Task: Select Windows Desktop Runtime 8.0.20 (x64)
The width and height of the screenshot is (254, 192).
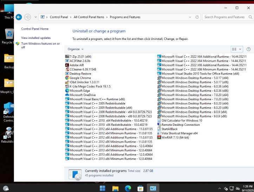Action: pos(193,103)
